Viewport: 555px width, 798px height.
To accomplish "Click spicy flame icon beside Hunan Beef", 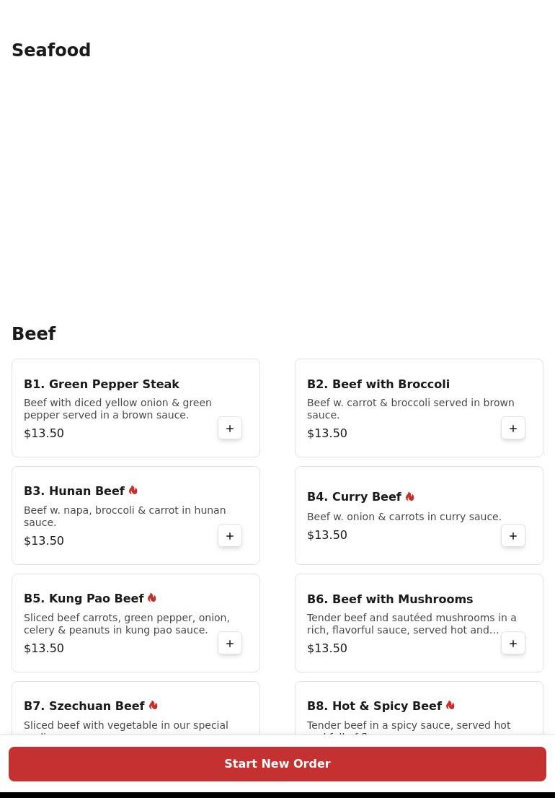I will [133, 491].
